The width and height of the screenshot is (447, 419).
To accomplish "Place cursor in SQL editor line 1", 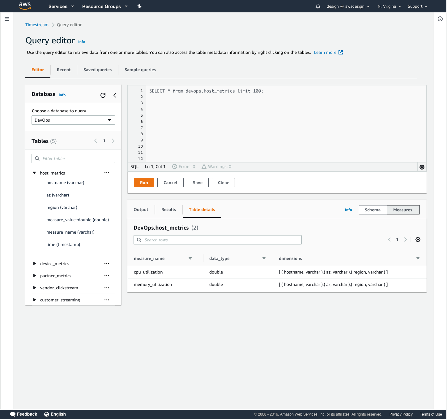I will pyautogui.click(x=206, y=91).
